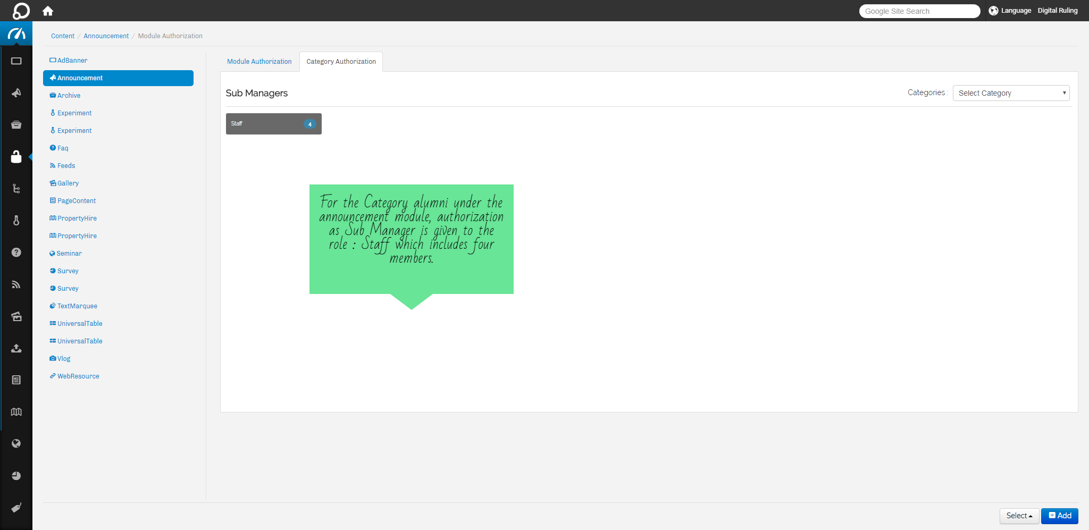Open the pie chart survey sidebar icon
The width and height of the screenshot is (1089, 530).
pyautogui.click(x=16, y=476)
